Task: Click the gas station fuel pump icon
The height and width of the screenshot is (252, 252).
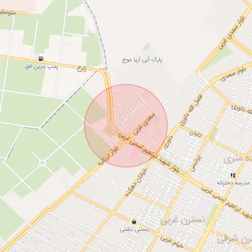Action: pos(41,59)
